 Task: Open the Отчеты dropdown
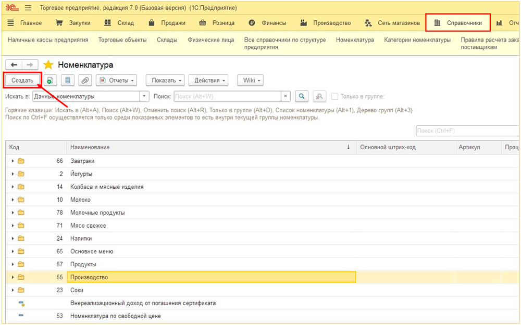pyautogui.click(x=117, y=81)
